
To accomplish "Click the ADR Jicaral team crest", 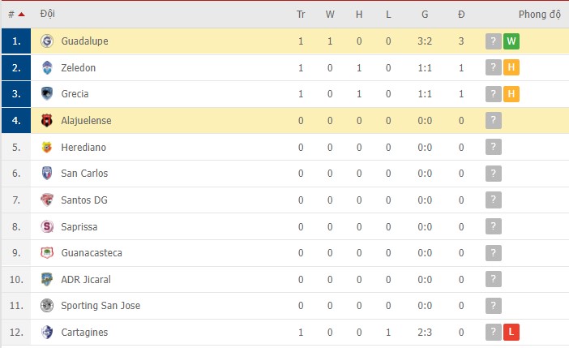I will point(46,280).
